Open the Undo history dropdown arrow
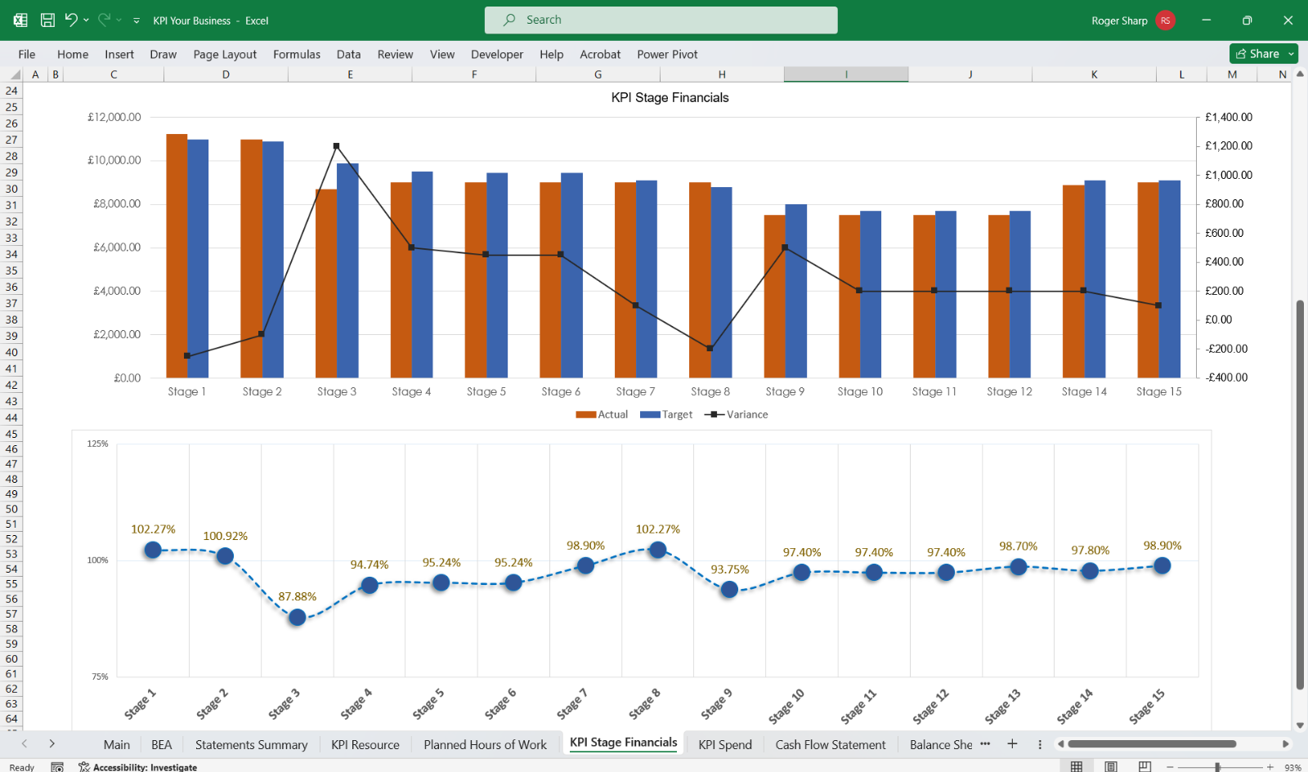1308x772 pixels. [x=86, y=20]
